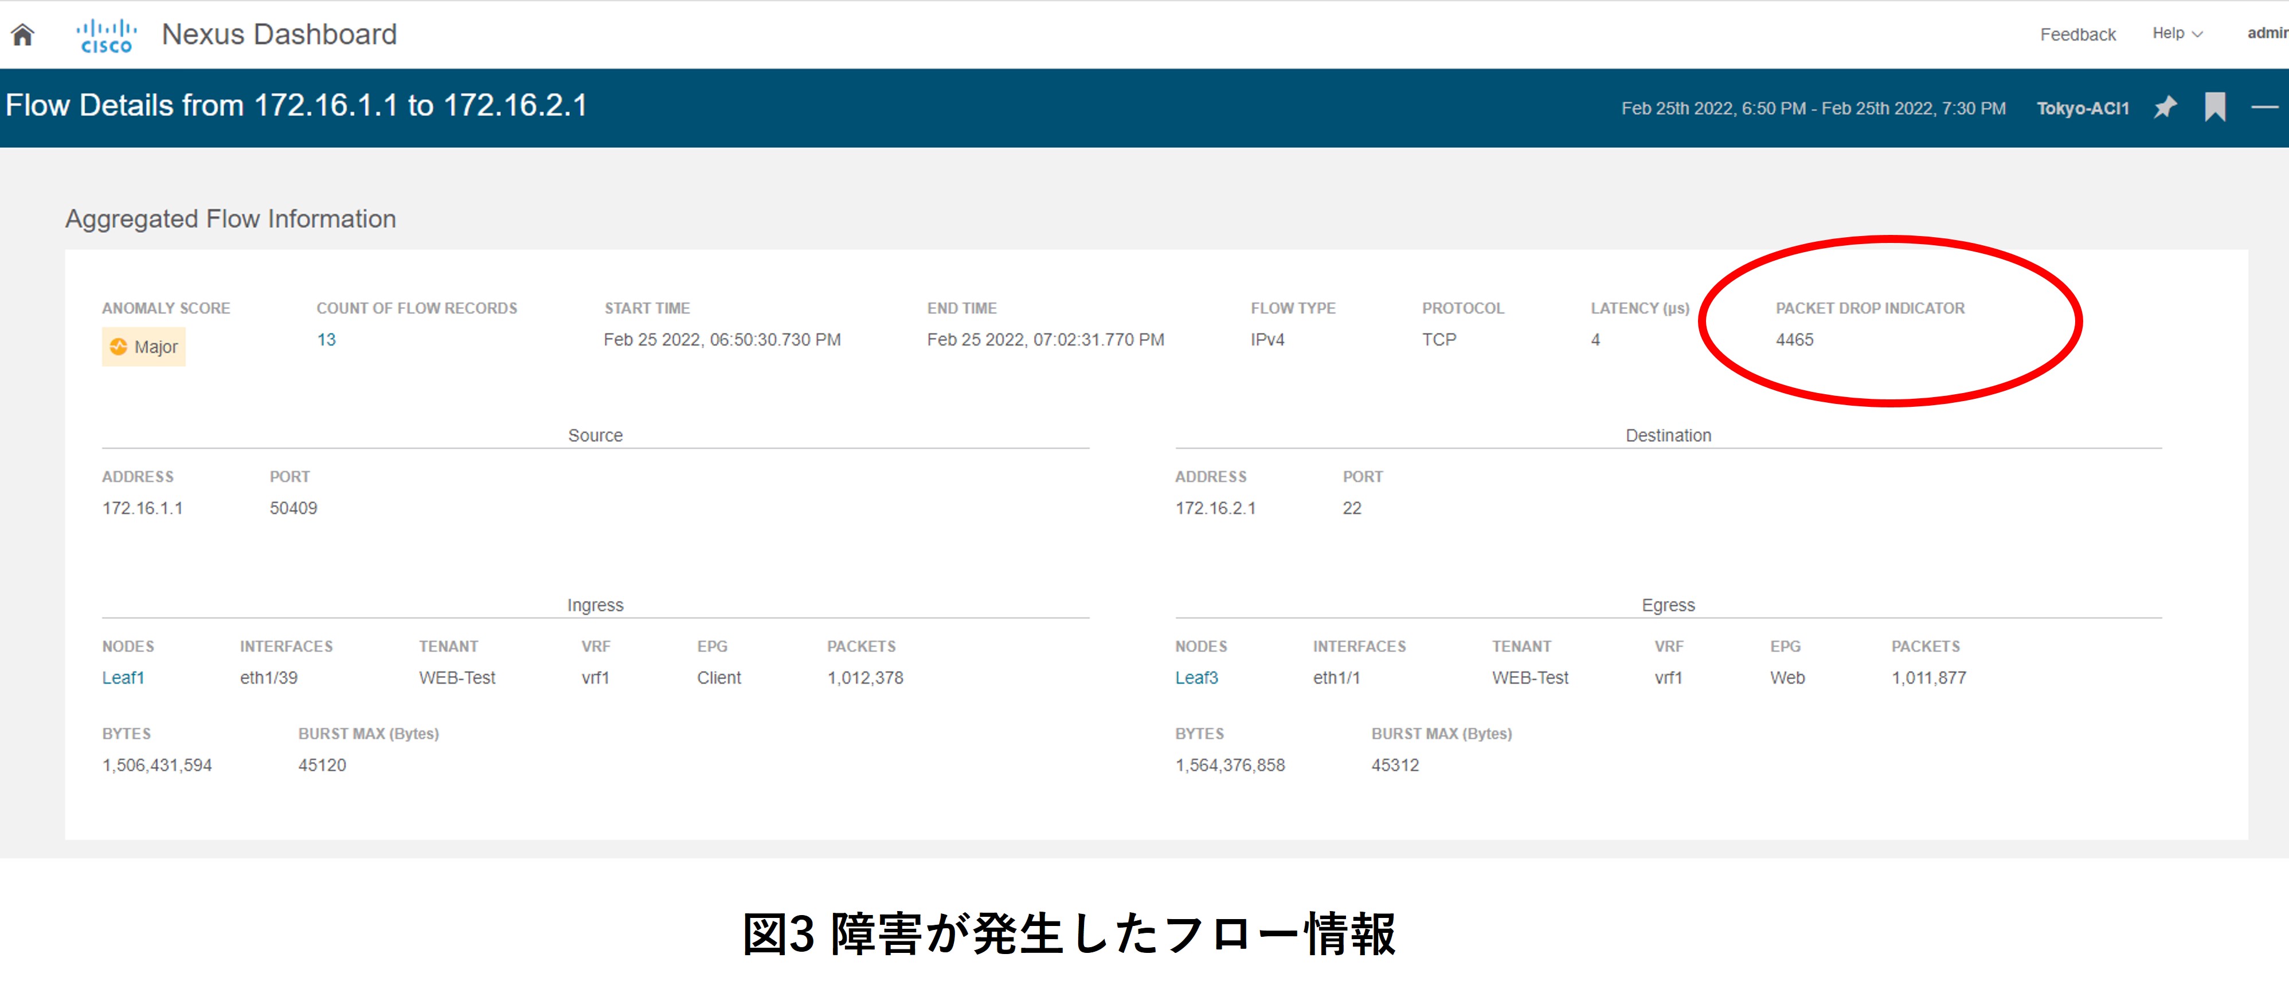2289x993 pixels.
Task: Select the protocol value TCP
Action: pyautogui.click(x=1439, y=340)
